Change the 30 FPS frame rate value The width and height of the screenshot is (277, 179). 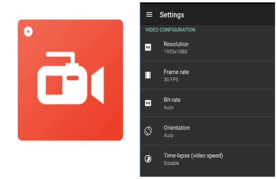[171, 79]
